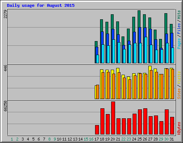Click the 446 visits axis value
Viewport: 183px width, 143px height.
(x=5, y=68)
